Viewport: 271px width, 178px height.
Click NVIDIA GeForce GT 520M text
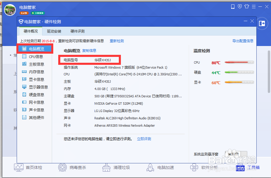click(x=119, y=104)
